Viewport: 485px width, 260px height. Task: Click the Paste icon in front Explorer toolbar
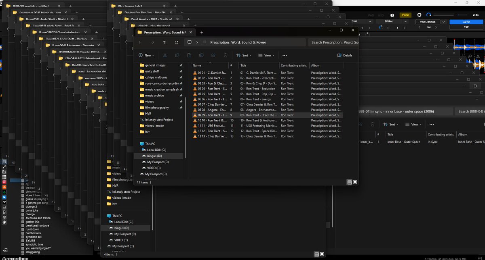click(189, 55)
